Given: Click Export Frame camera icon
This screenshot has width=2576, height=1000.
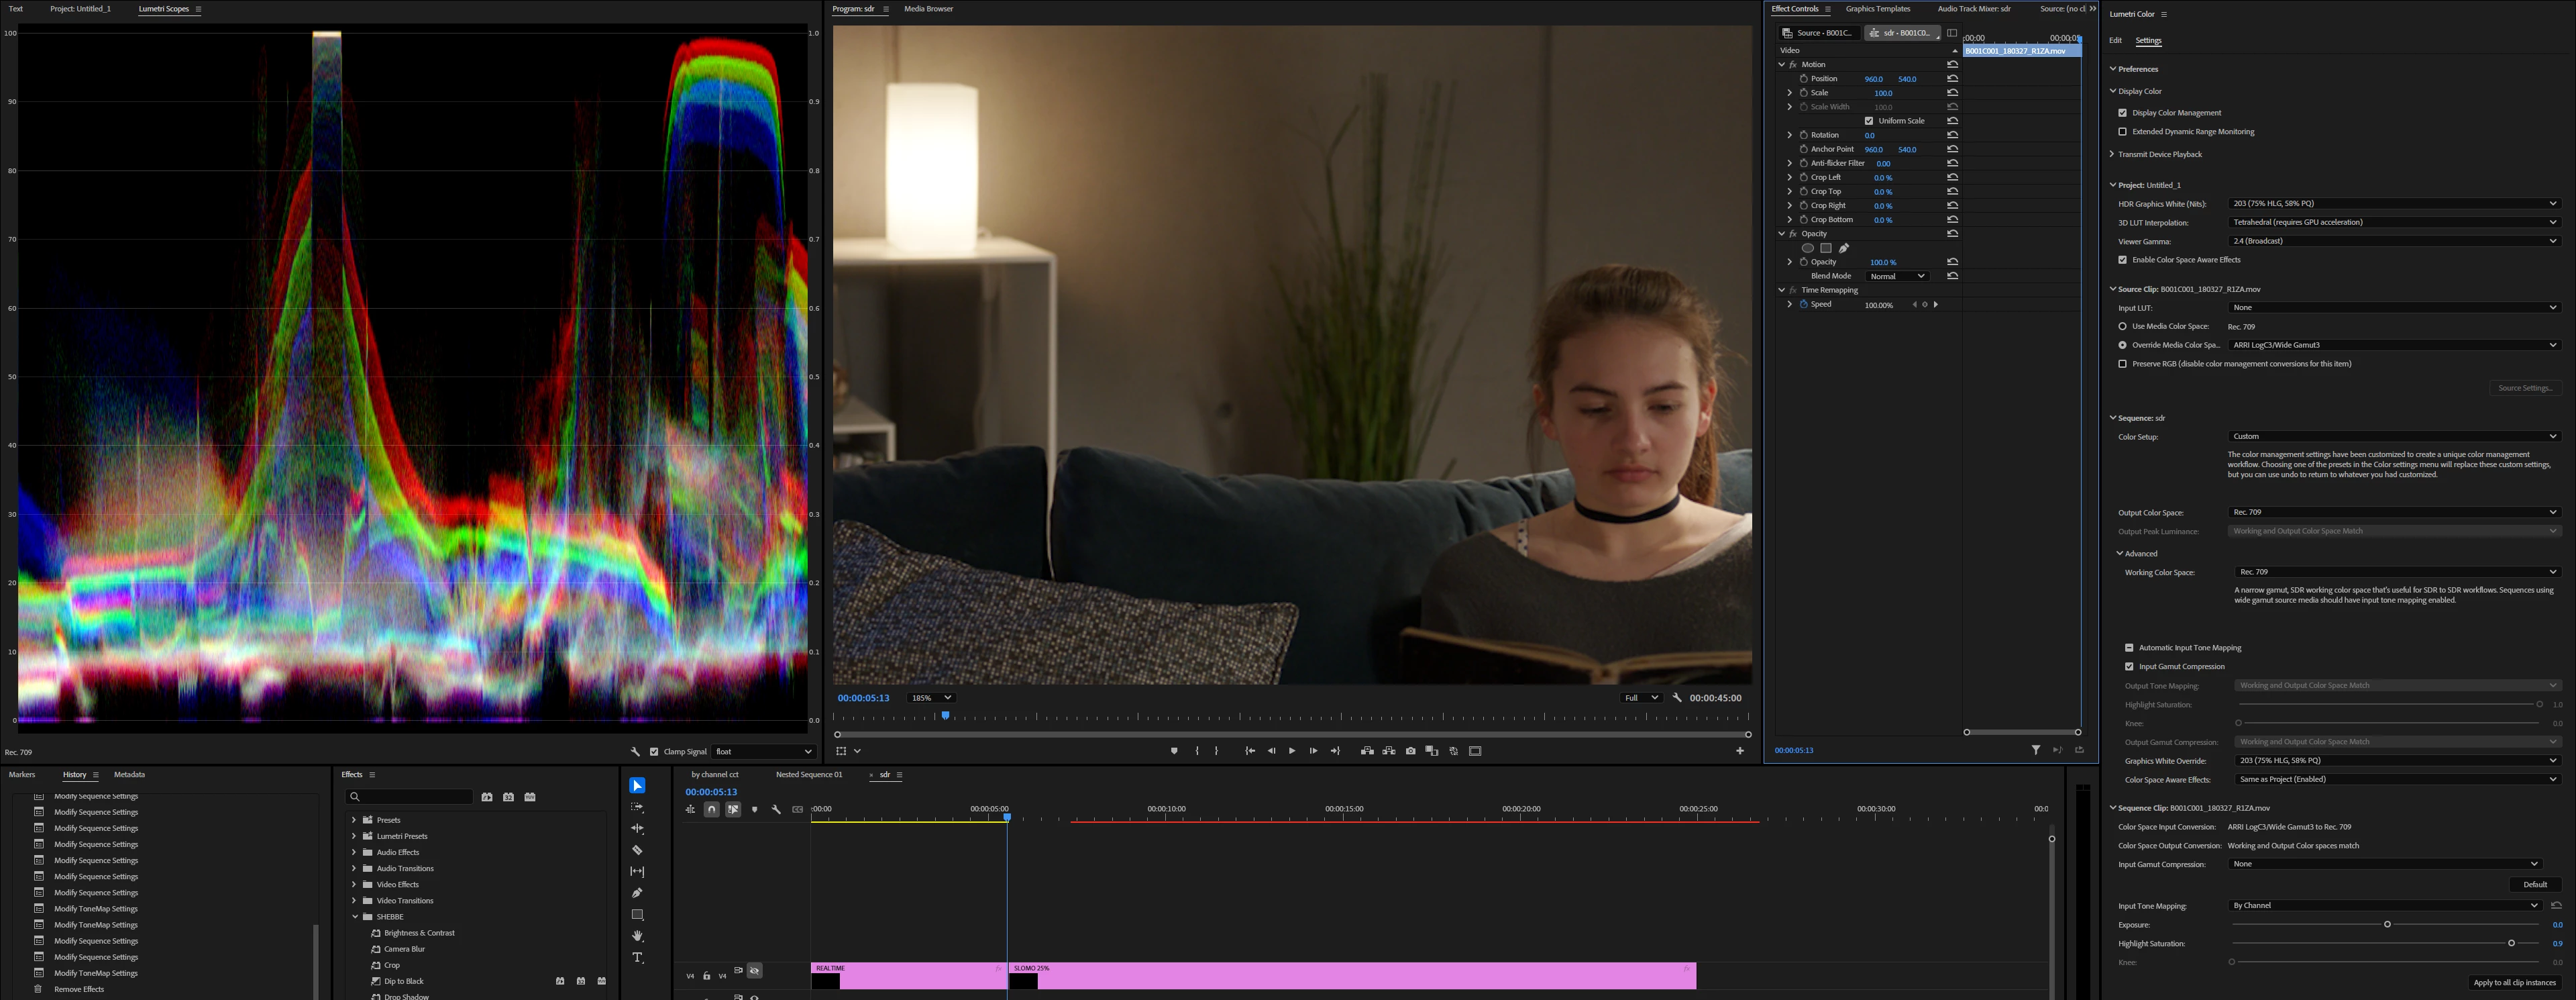Looking at the screenshot, I should 1410,751.
